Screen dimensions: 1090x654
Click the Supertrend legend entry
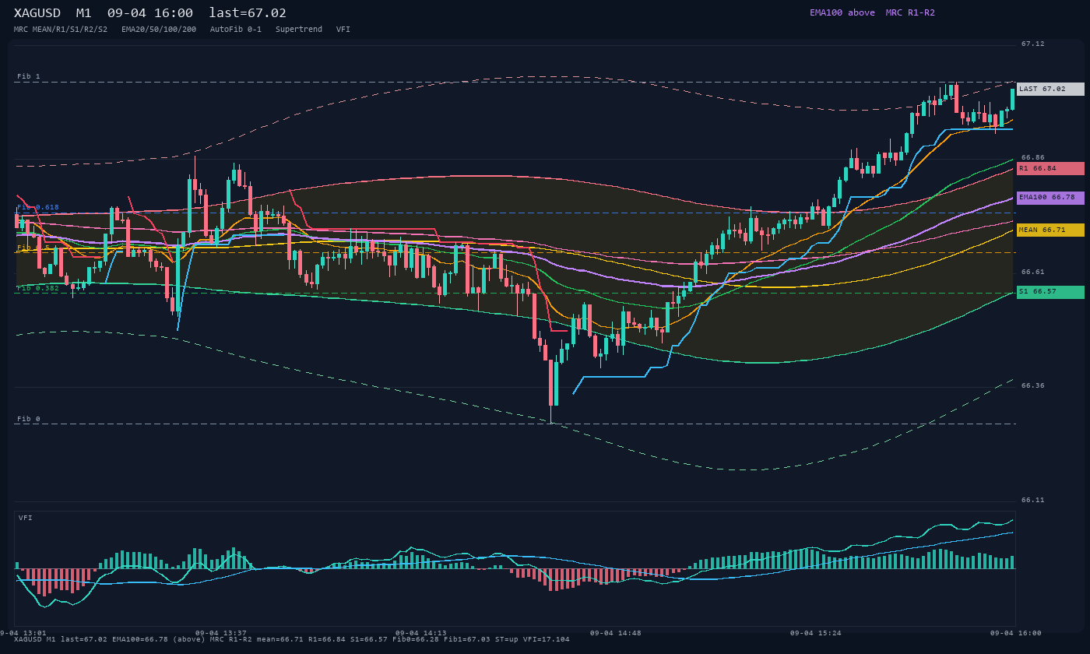coord(299,30)
